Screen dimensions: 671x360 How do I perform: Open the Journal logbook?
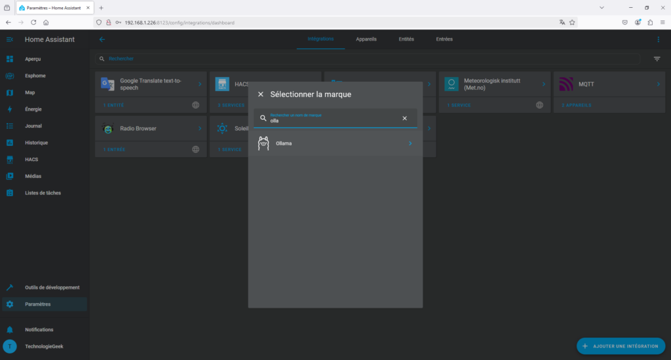click(33, 126)
